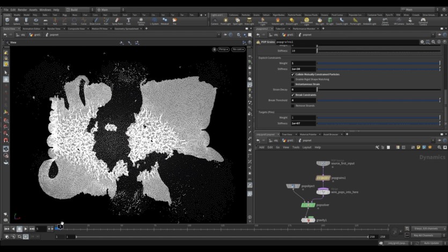Select the Null shelf tool

click(55, 21)
